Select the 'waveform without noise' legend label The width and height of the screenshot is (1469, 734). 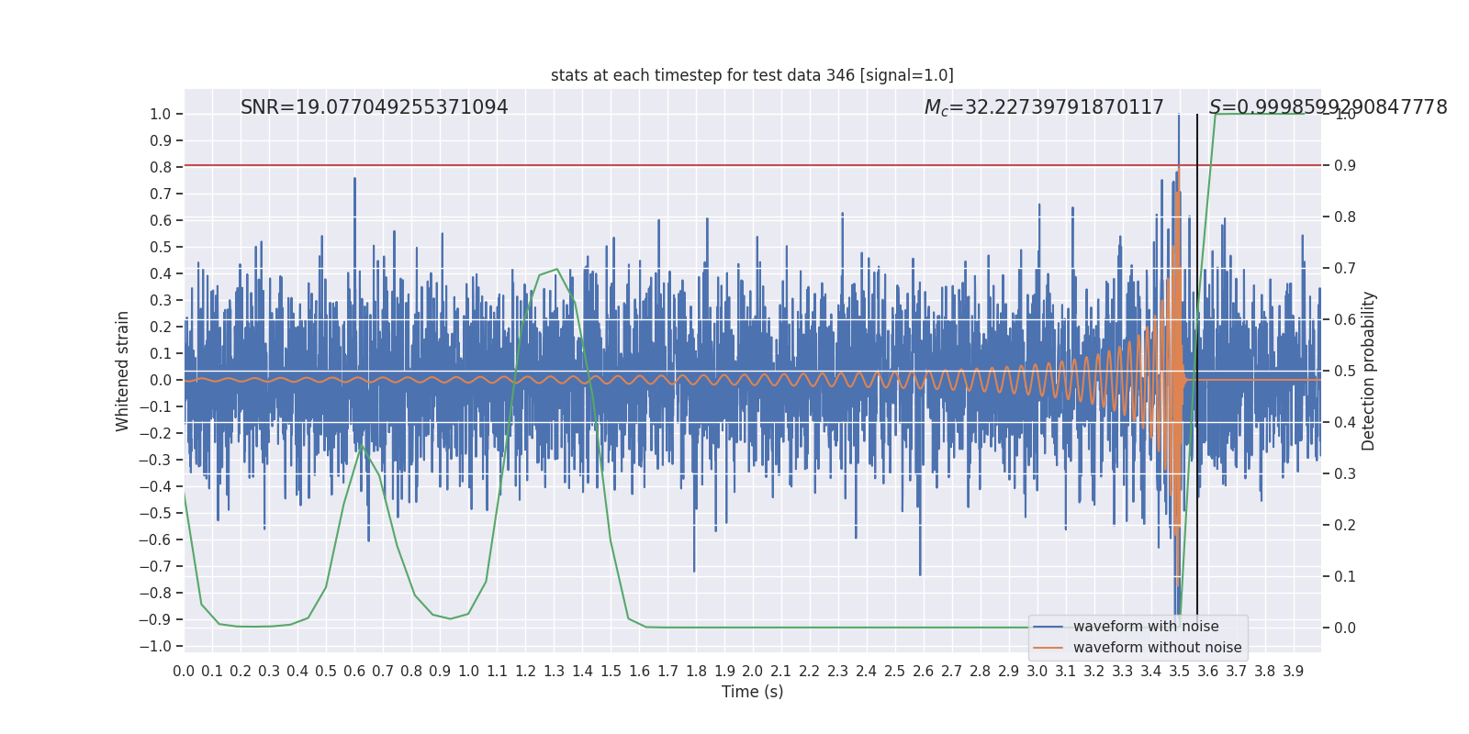point(1157,648)
